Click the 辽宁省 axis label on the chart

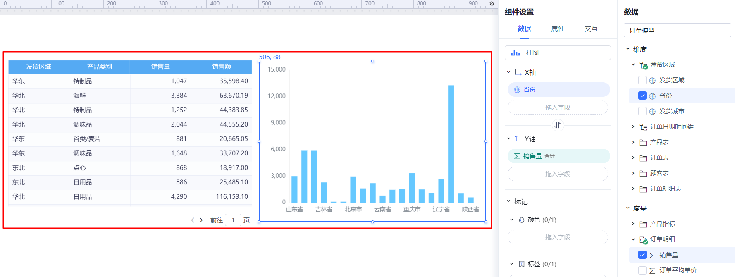point(441,210)
